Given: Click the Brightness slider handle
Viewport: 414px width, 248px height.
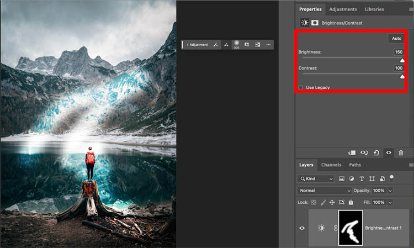Looking at the screenshot, I should point(402,60).
